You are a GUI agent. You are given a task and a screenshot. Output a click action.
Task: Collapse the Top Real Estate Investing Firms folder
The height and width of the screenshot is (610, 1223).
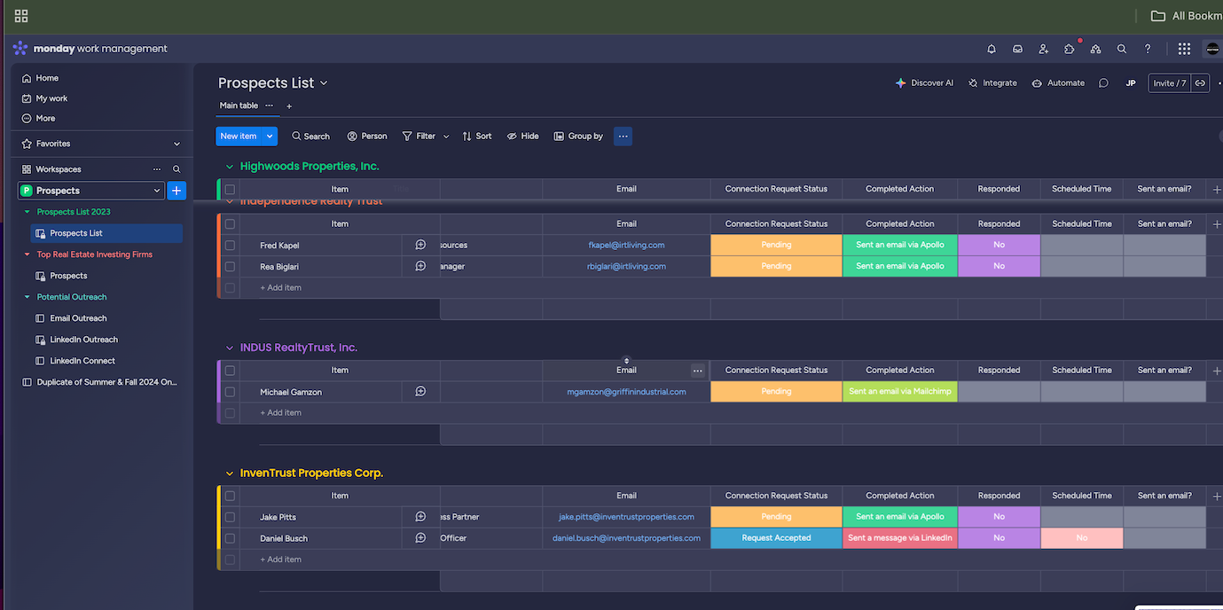click(27, 254)
